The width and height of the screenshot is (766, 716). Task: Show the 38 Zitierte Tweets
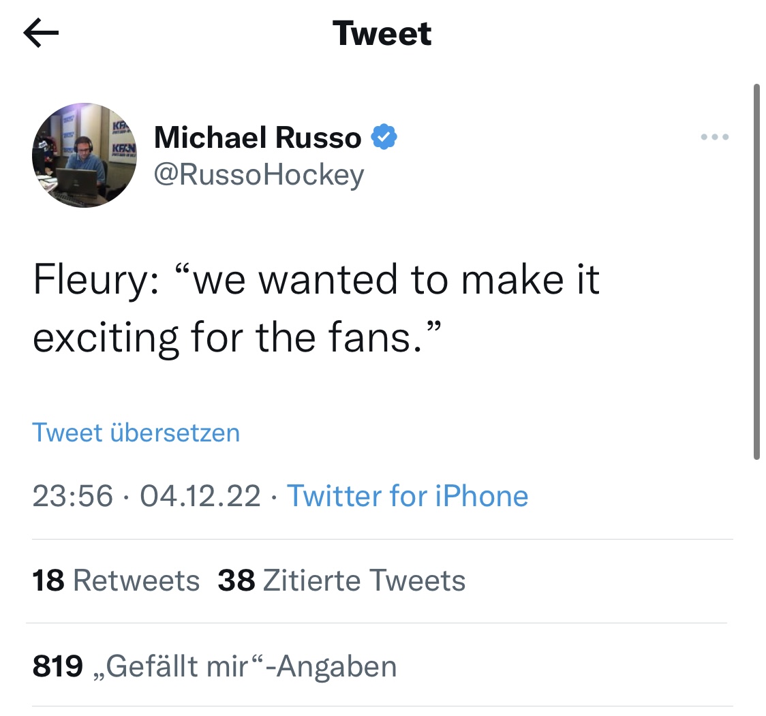(342, 581)
